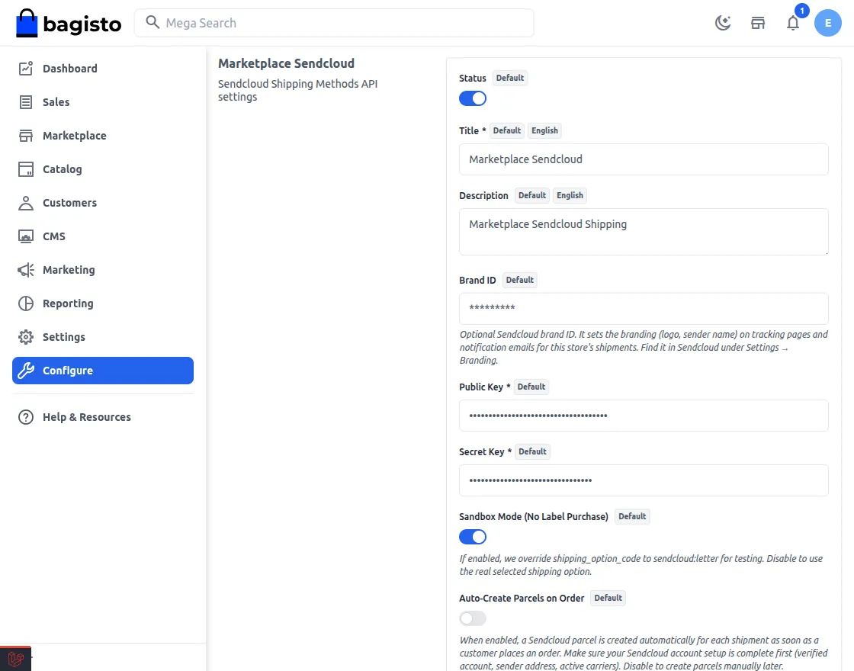Toggle dark mode moon icon
854x671 pixels.
coord(723,23)
